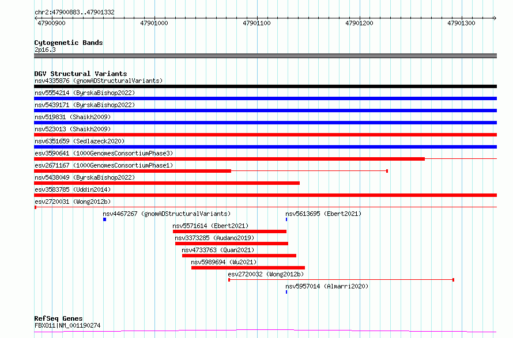Viewport: 513px width, 338px height.
Task: Click nsv4335876 gnomADStructuralVariants label
Action: [99, 81]
